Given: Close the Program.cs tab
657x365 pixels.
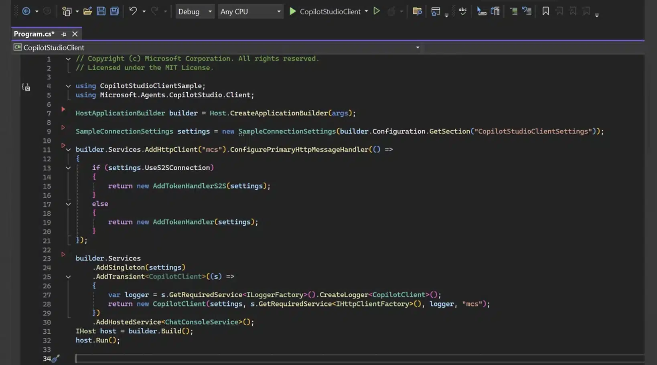Looking at the screenshot, I should pos(75,34).
